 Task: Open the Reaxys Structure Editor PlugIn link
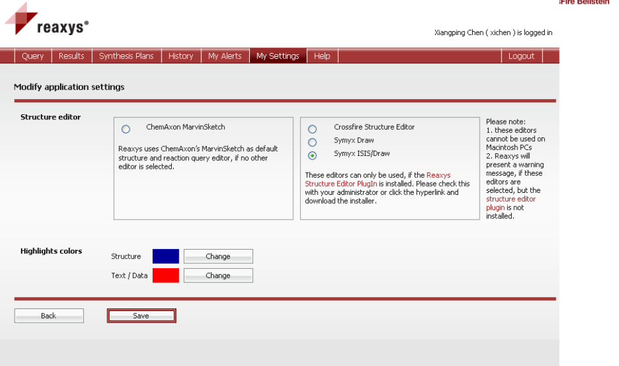point(378,179)
